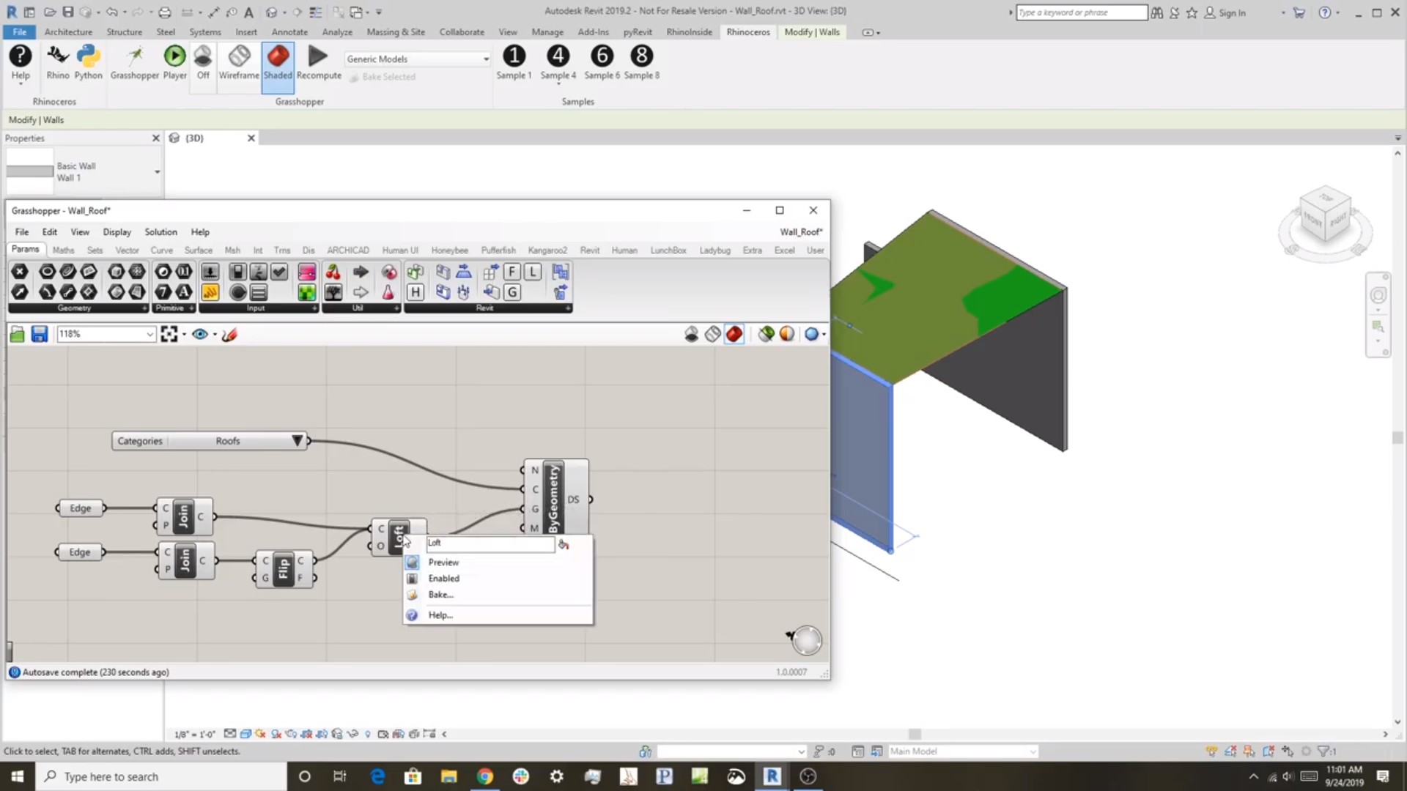
Task: Pick the Revit H parameter icon
Action: pos(415,292)
